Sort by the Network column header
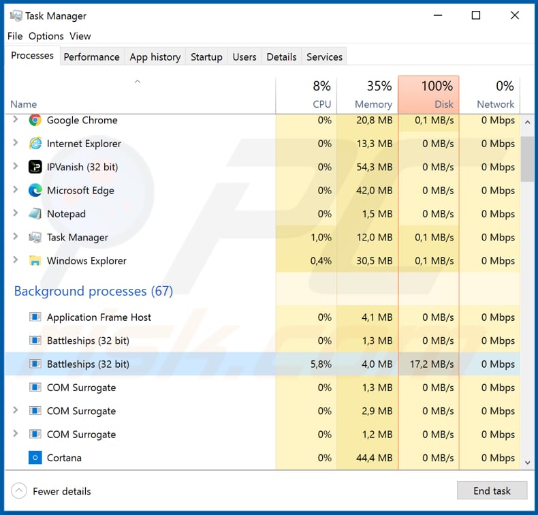 point(490,95)
